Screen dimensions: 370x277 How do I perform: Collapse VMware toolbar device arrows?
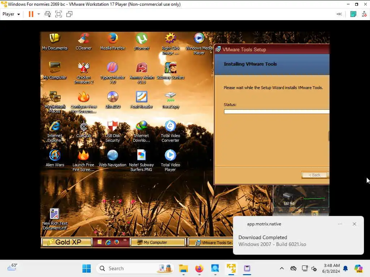coord(339,14)
